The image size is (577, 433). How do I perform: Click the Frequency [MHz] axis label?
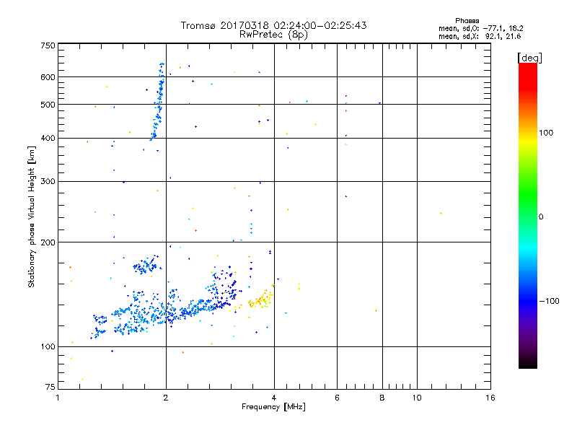pos(273,407)
